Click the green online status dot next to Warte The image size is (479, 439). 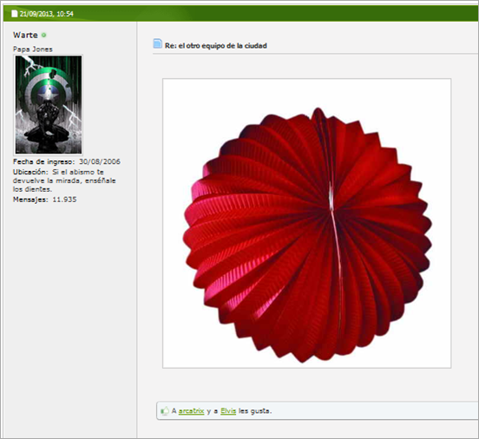click(x=43, y=35)
